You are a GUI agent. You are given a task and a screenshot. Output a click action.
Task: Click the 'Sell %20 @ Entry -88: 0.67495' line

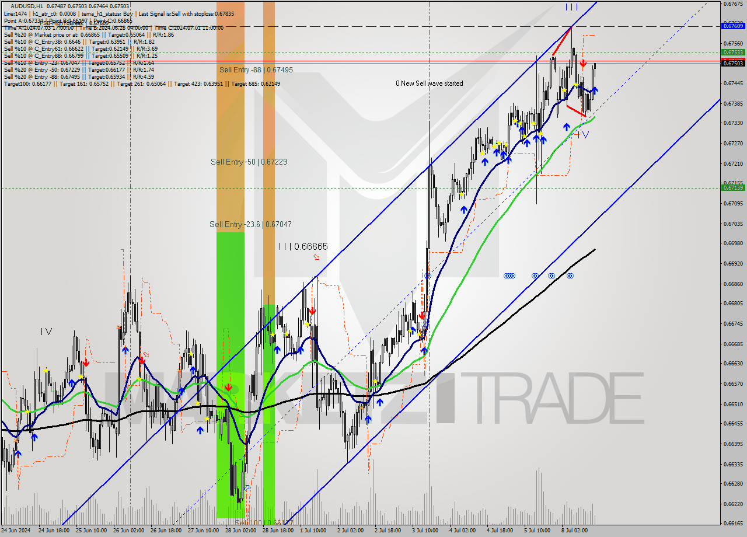click(x=79, y=77)
